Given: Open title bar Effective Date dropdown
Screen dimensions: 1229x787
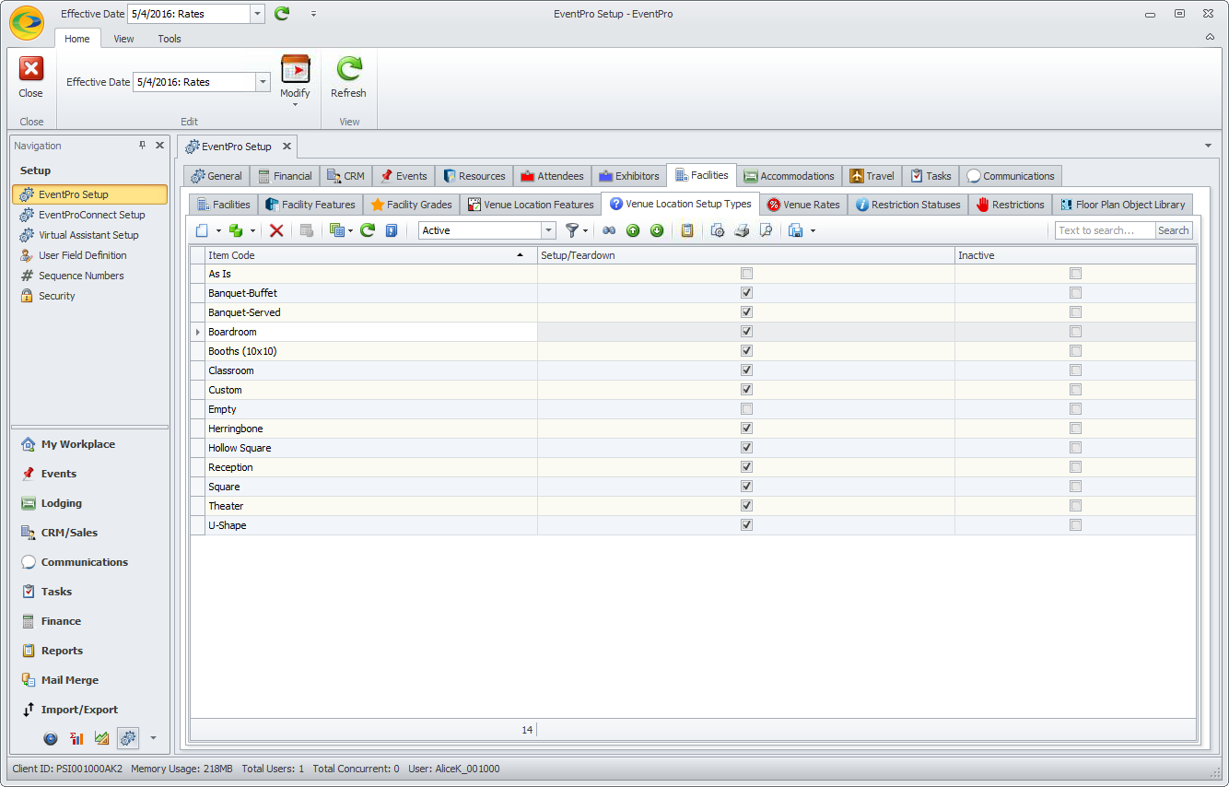Looking at the screenshot, I should [x=258, y=14].
